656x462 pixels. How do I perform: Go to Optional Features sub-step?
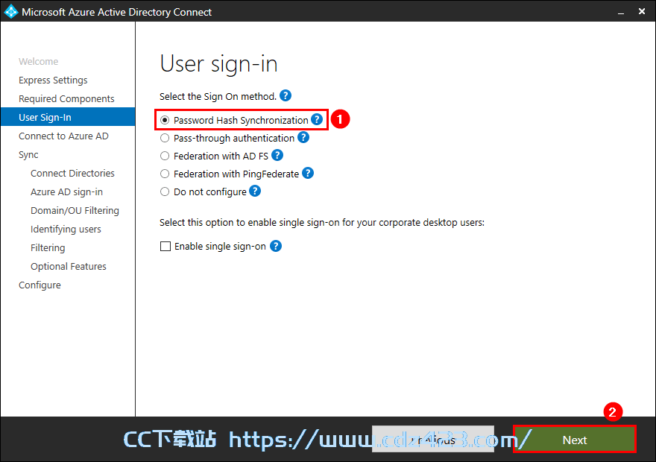pyautogui.click(x=69, y=266)
